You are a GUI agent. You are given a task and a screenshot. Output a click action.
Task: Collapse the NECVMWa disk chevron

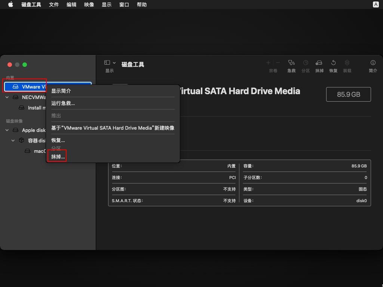(x=7, y=97)
